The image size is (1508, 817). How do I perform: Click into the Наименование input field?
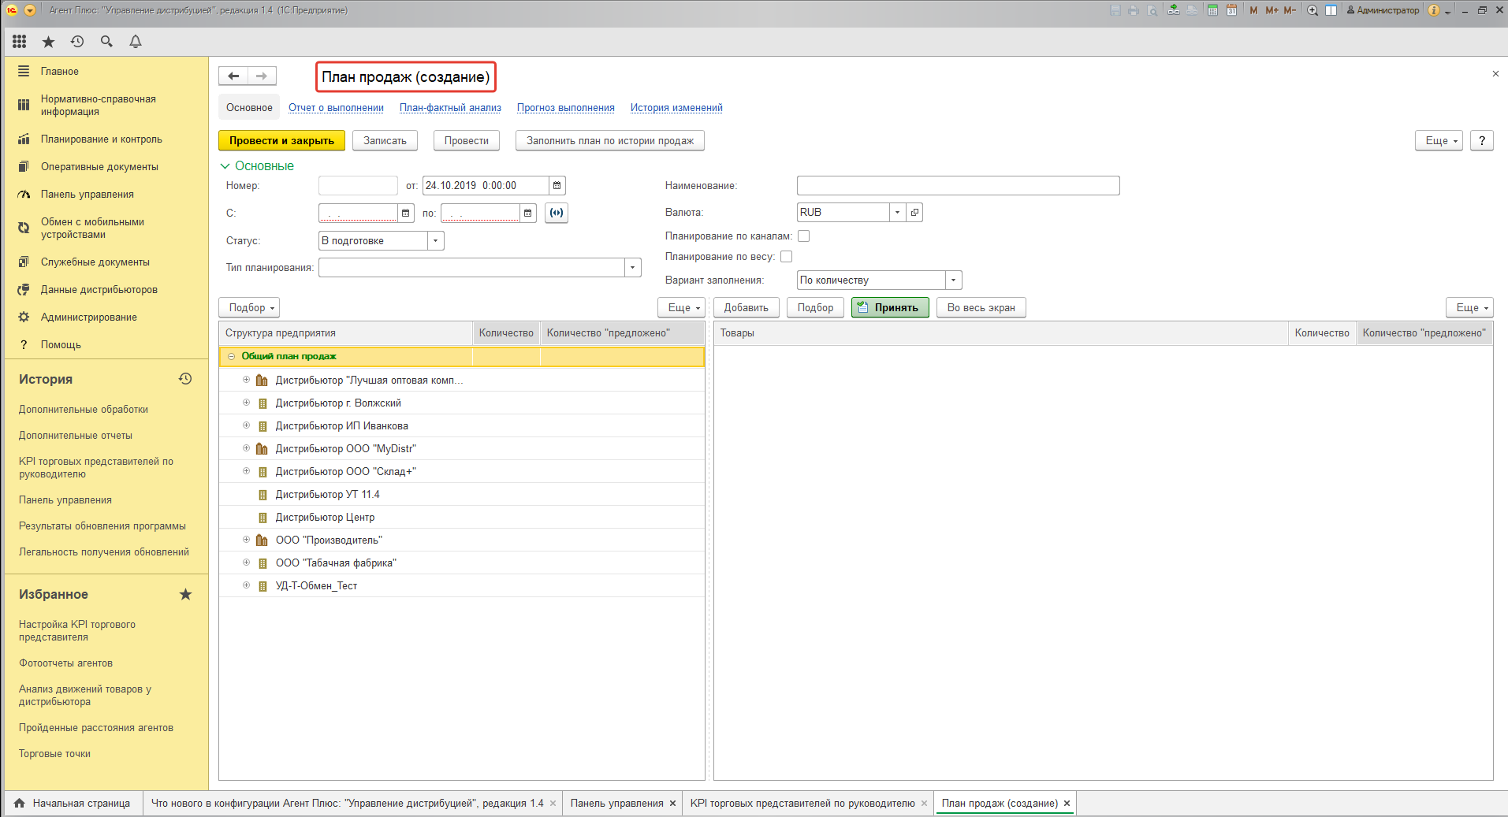point(958,186)
